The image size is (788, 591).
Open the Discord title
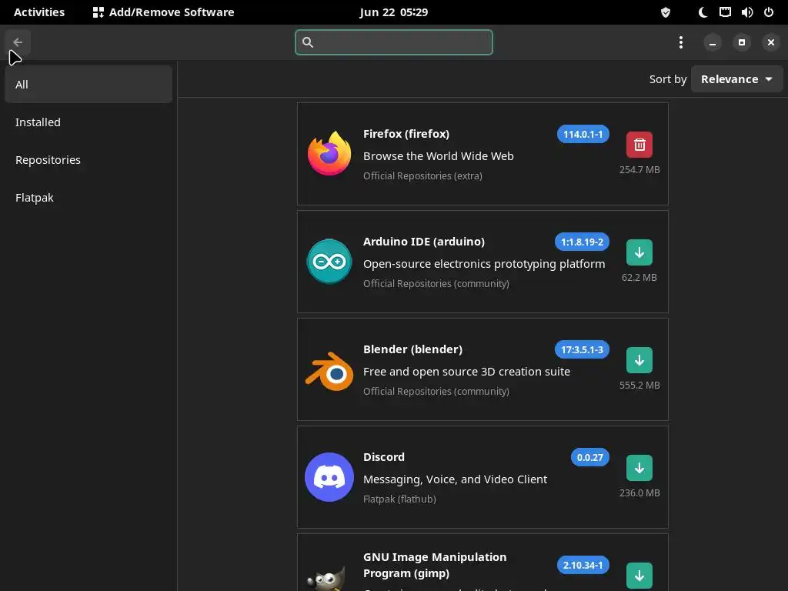tap(383, 457)
